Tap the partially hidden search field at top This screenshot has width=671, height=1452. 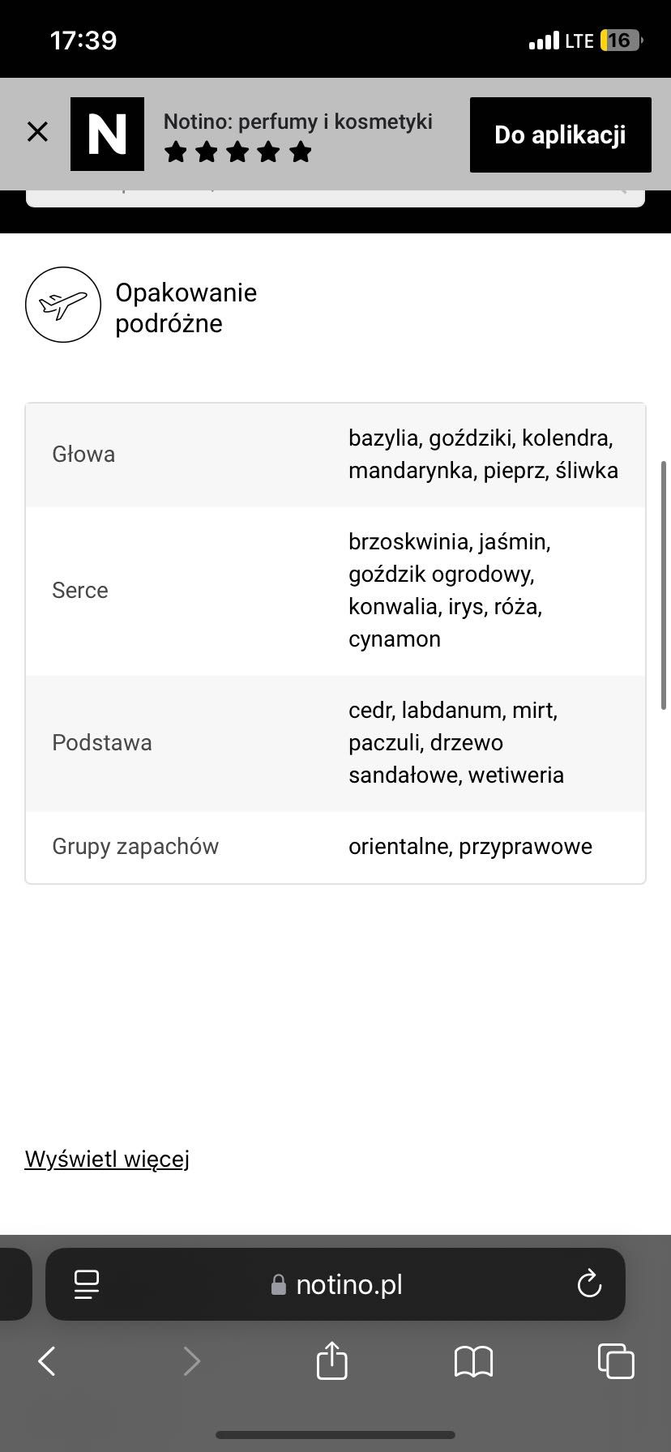pyautogui.click(x=335, y=198)
